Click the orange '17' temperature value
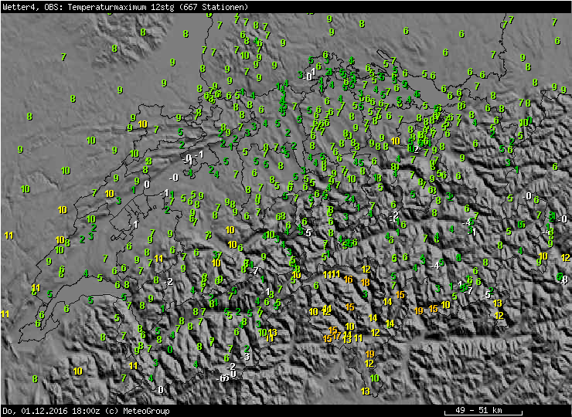Image resolution: width=572 pixels, height=417 pixels. tap(337, 334)
